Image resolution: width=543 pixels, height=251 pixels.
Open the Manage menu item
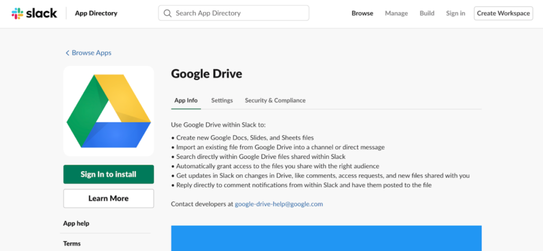click(396, 13)
